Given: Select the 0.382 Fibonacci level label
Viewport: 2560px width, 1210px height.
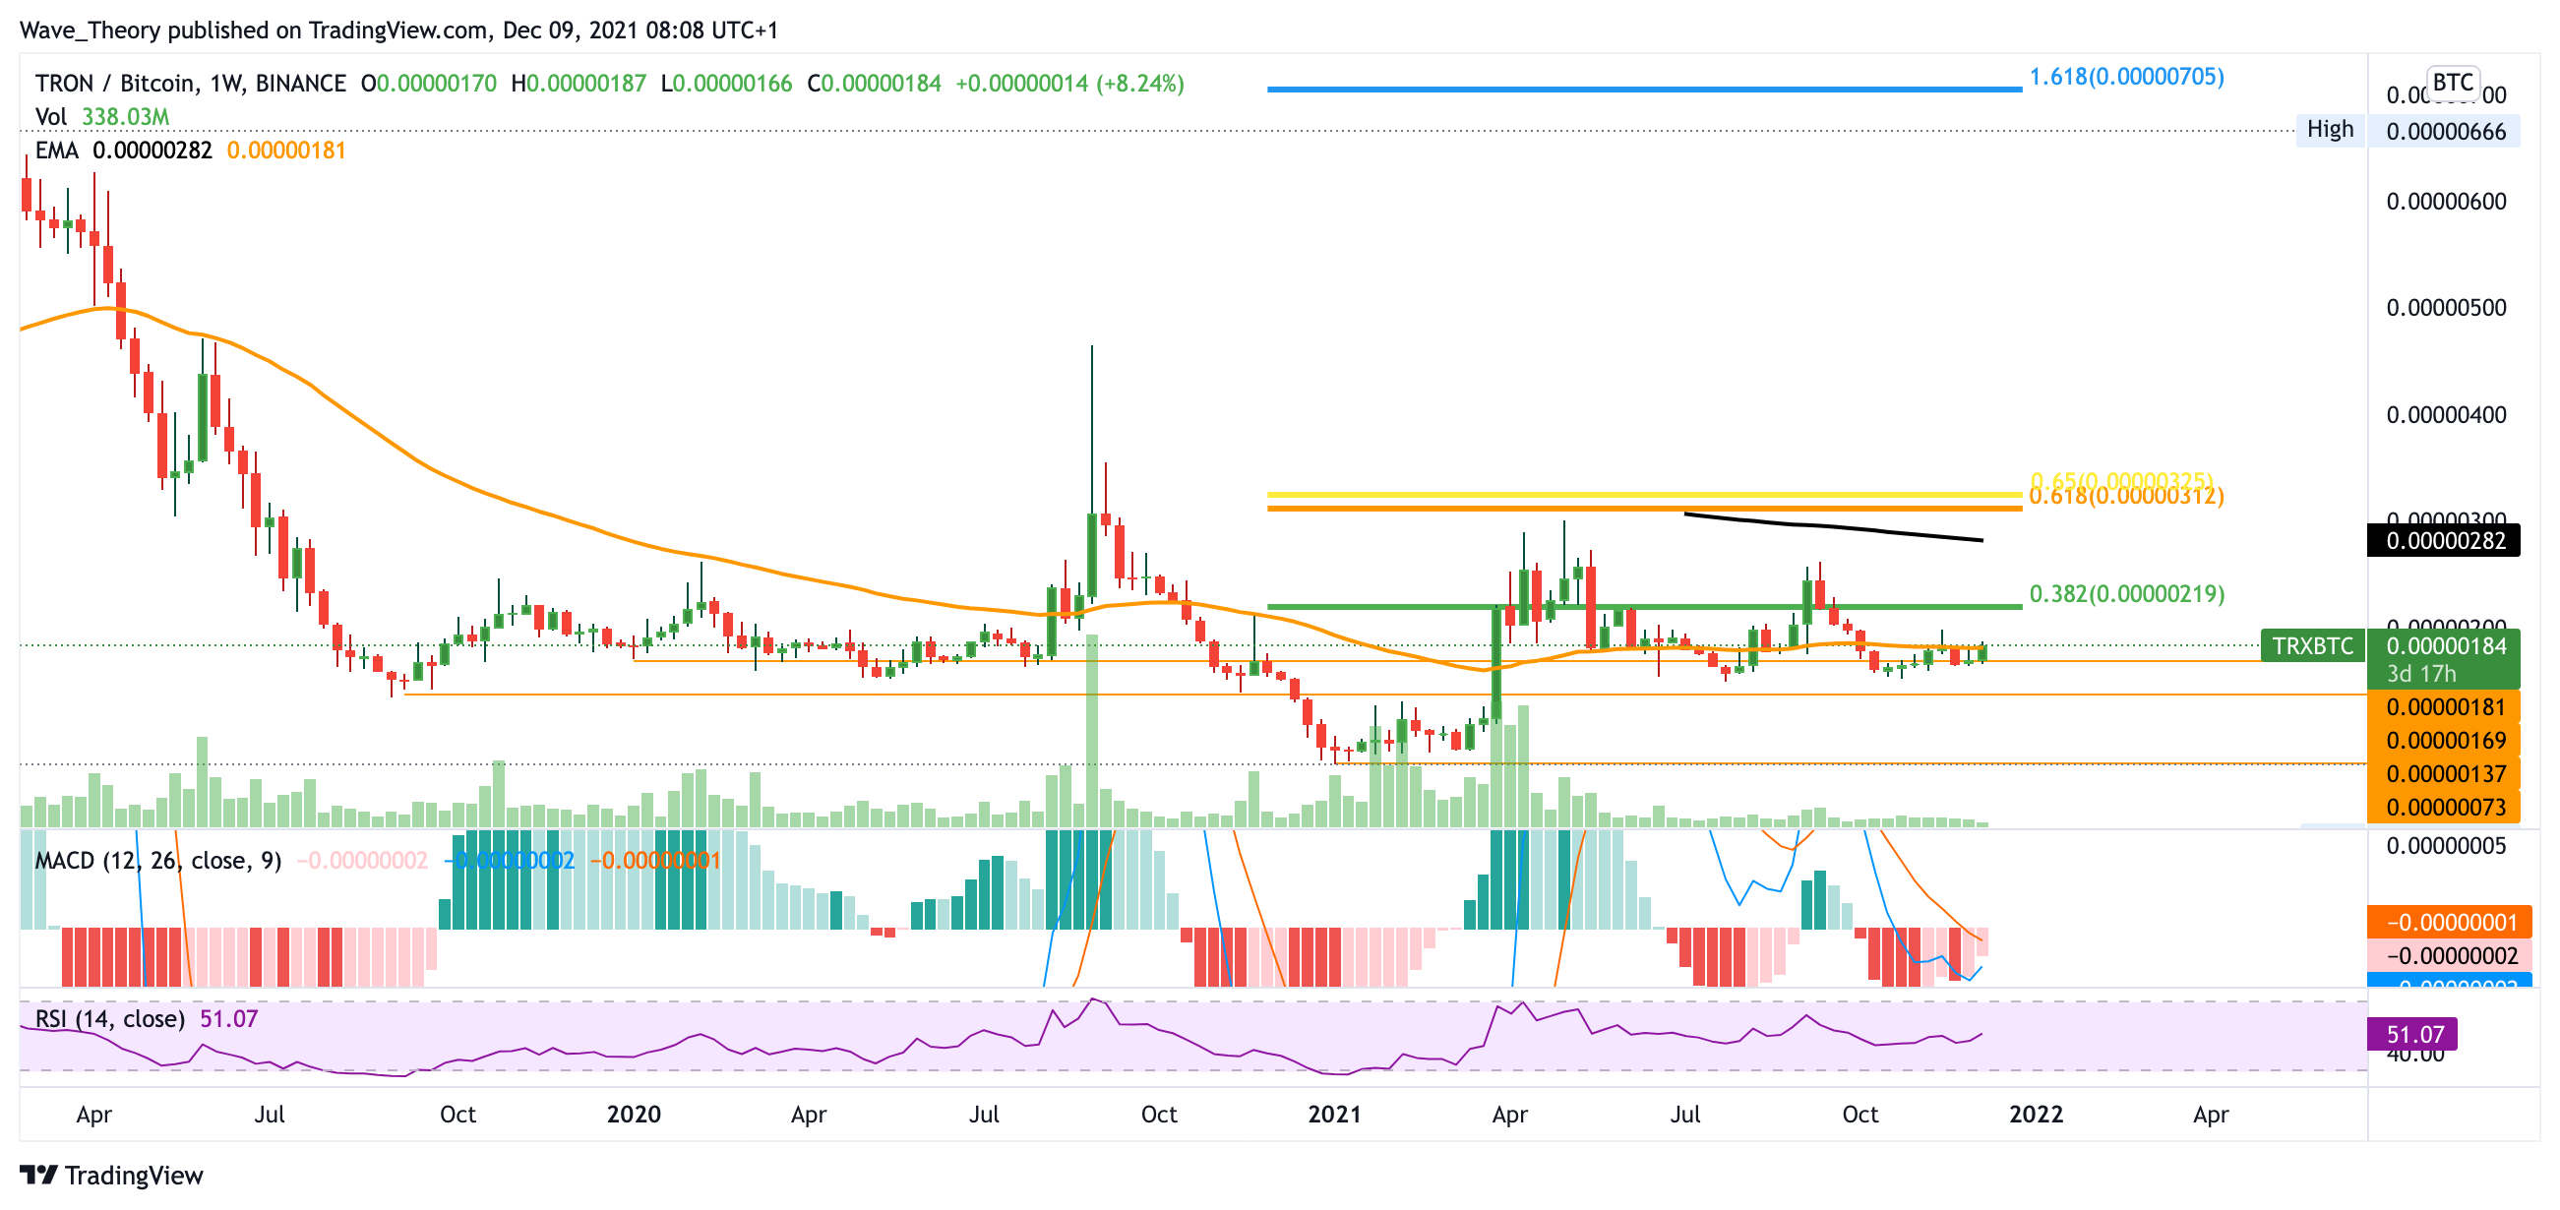Looking at the screenshot, I should tap(2126, 594).
